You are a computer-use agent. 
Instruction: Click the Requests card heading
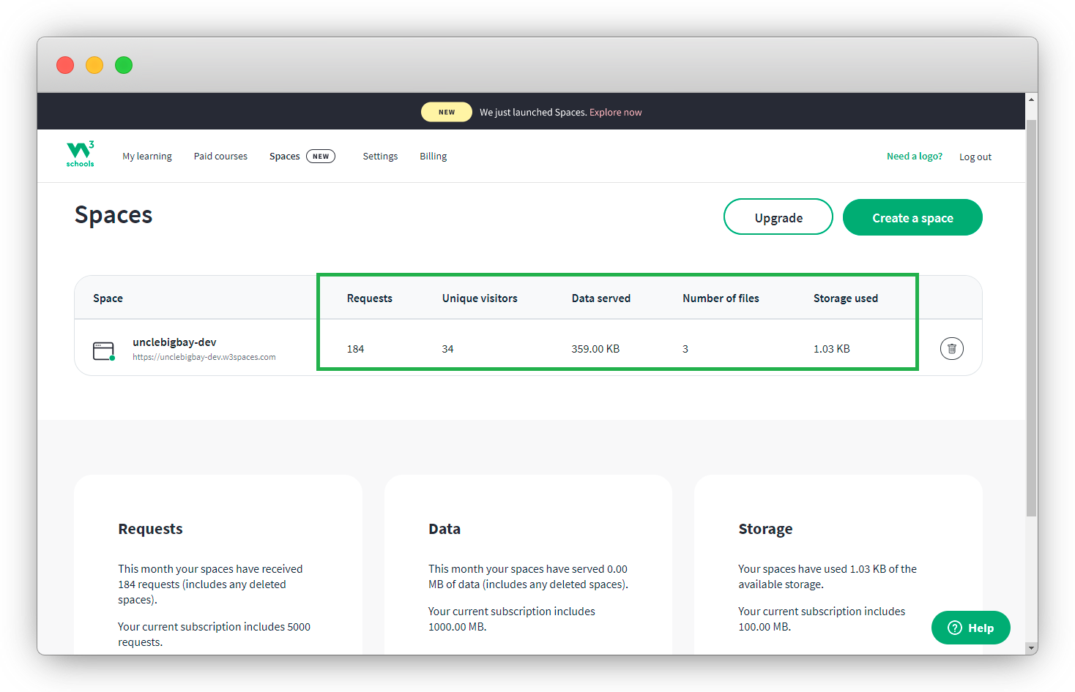(x=150, y=529)
